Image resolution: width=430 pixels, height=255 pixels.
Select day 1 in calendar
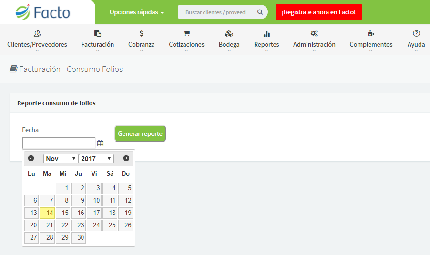pos(63,188)
